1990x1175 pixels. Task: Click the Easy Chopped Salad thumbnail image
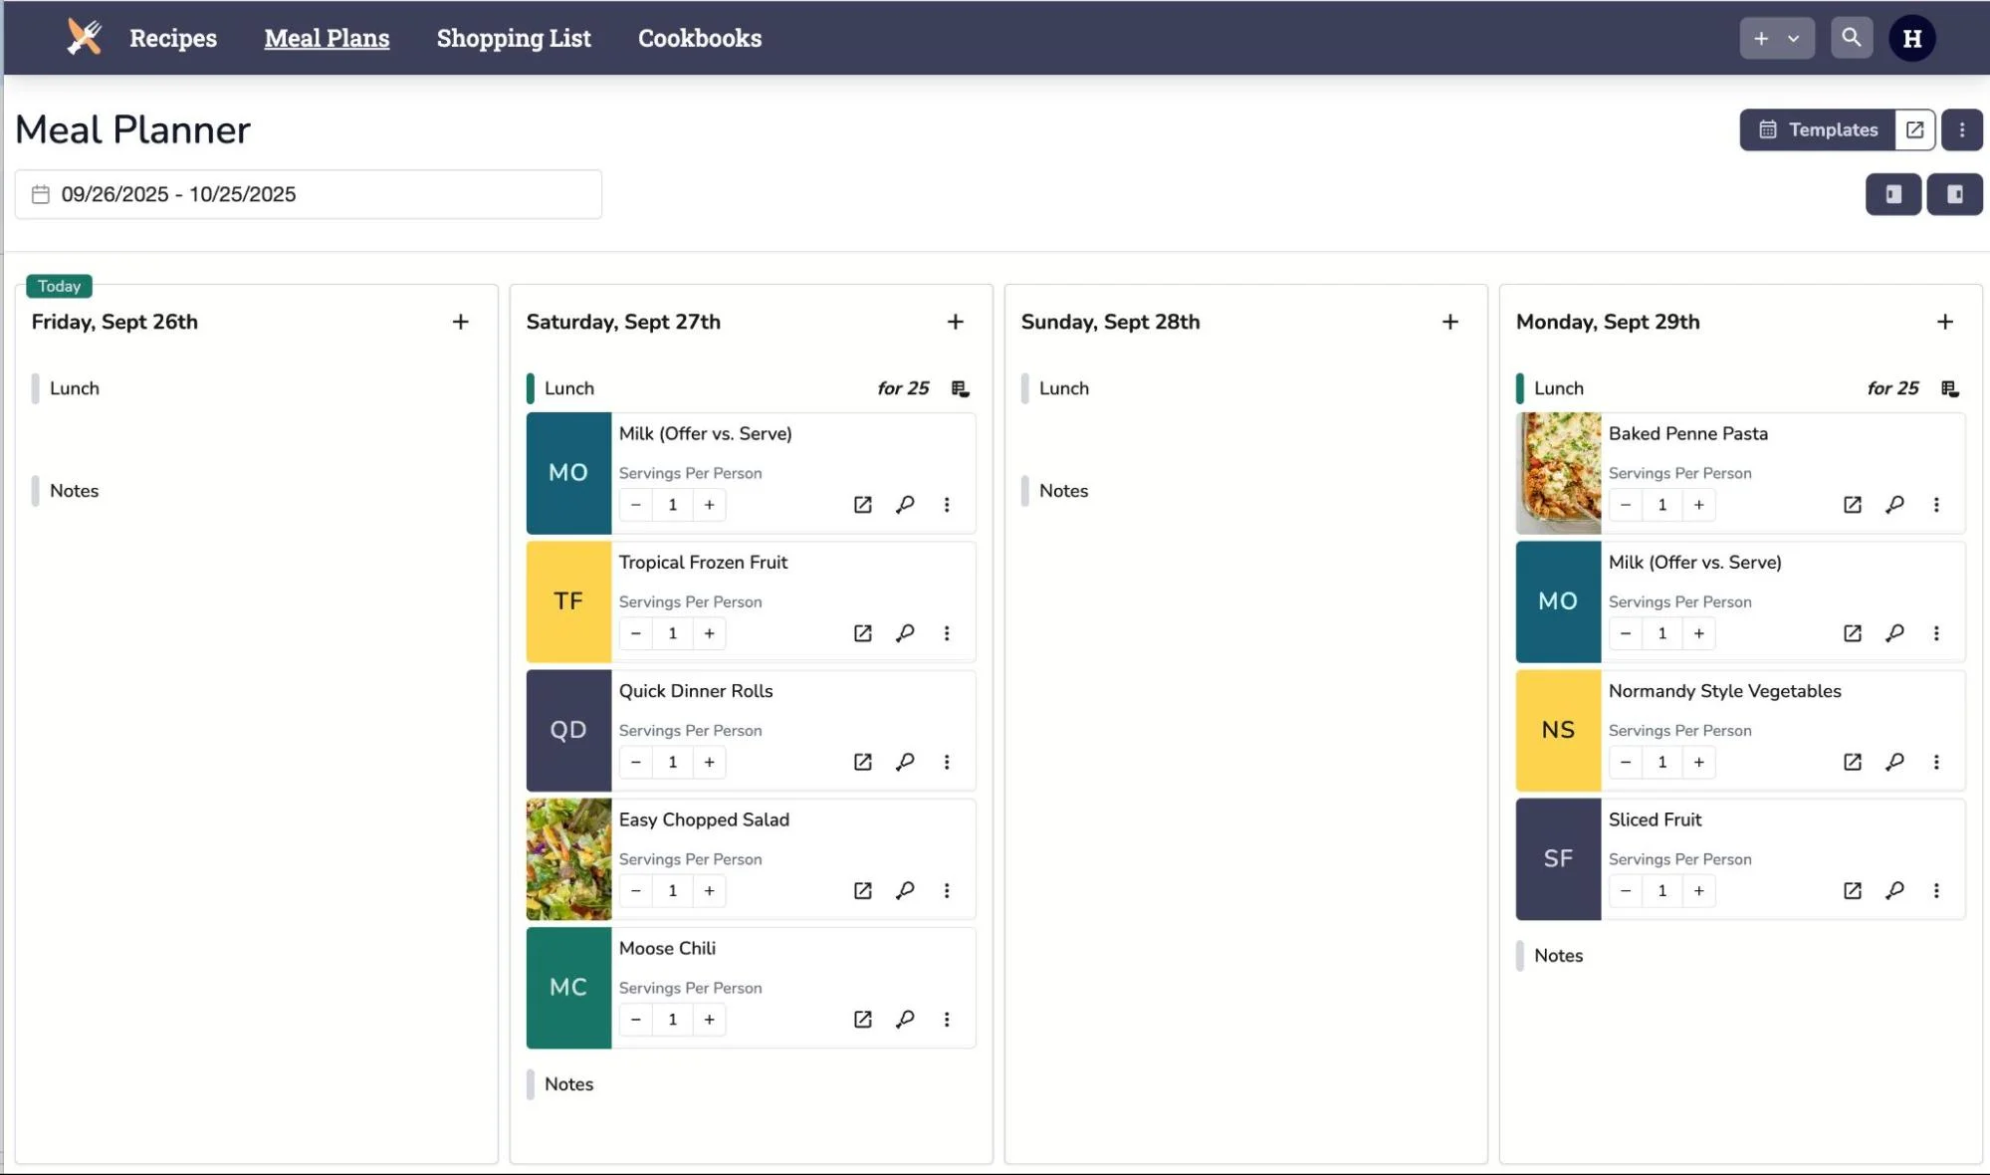click(568, 858)
